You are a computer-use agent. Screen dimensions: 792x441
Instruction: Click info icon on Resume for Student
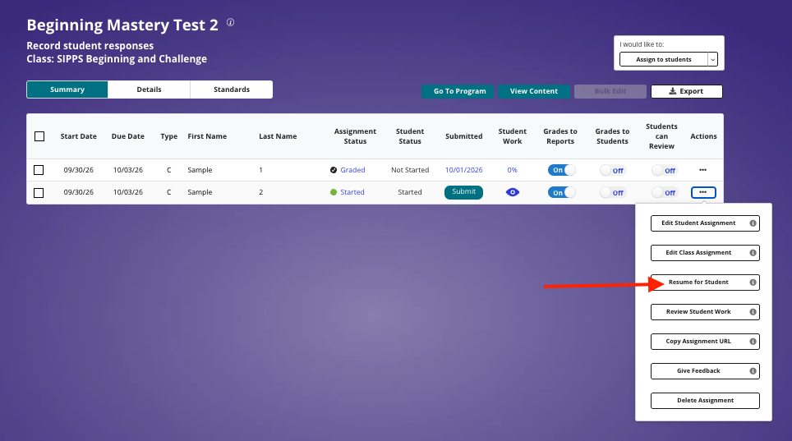(x=753, y=283)
